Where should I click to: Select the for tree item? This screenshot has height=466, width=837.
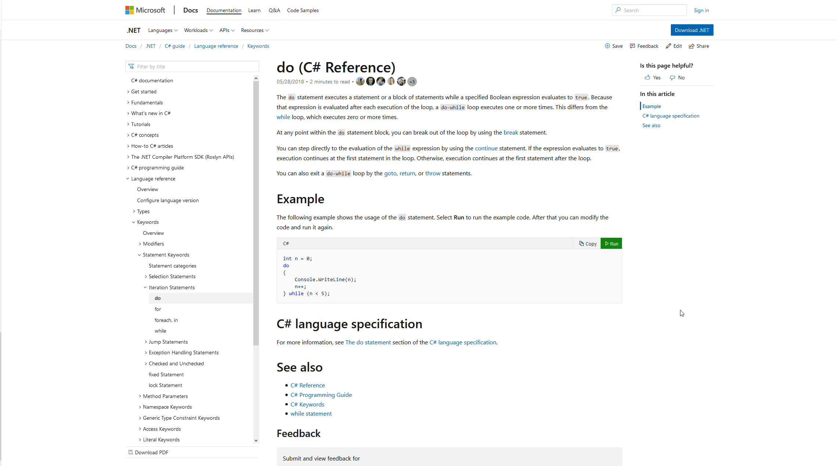pyautogui.click(x=158, y=309)
